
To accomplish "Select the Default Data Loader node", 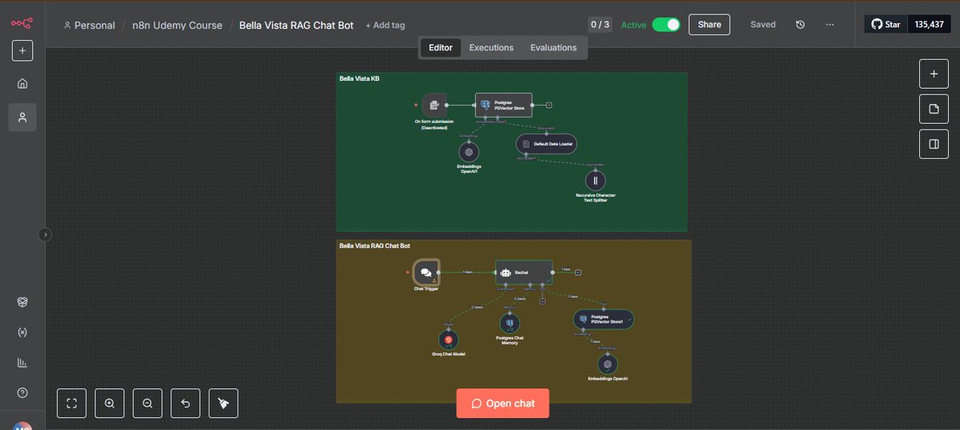I will coord(546,144).
